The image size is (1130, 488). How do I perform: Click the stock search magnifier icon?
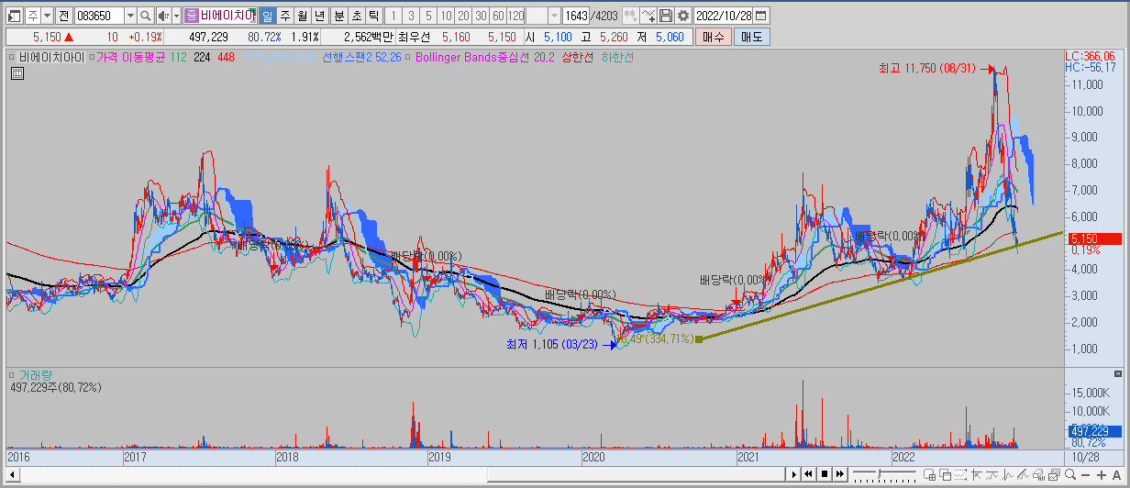[145, 16]
